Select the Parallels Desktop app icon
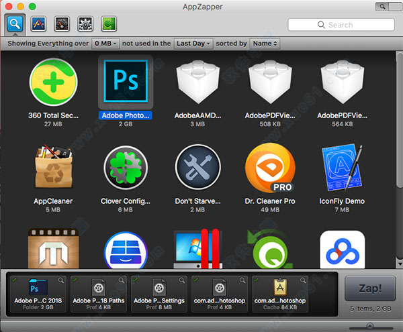The height and width of the screenshot is (332, 403). (198, 249)
